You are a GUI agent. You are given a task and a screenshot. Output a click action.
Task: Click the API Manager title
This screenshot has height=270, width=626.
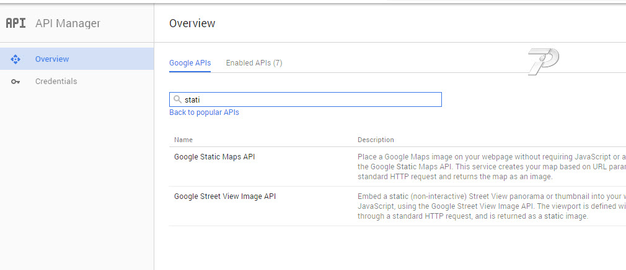pos(68,23)
